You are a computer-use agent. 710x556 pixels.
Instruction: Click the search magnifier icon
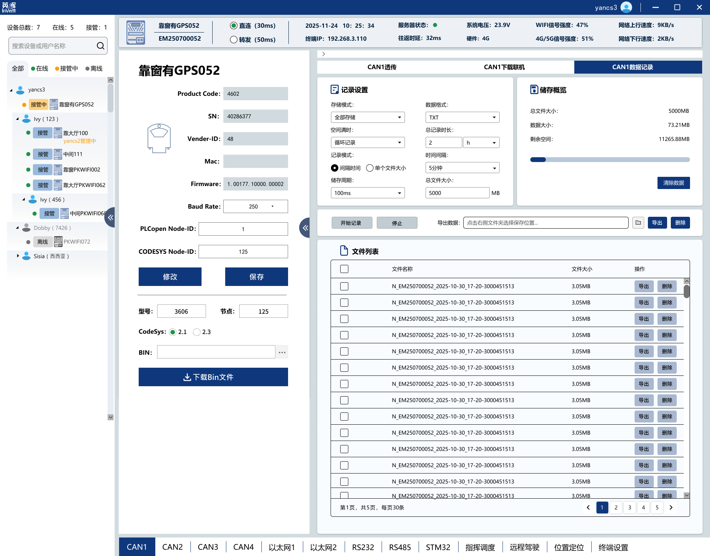tap(100, 46)
